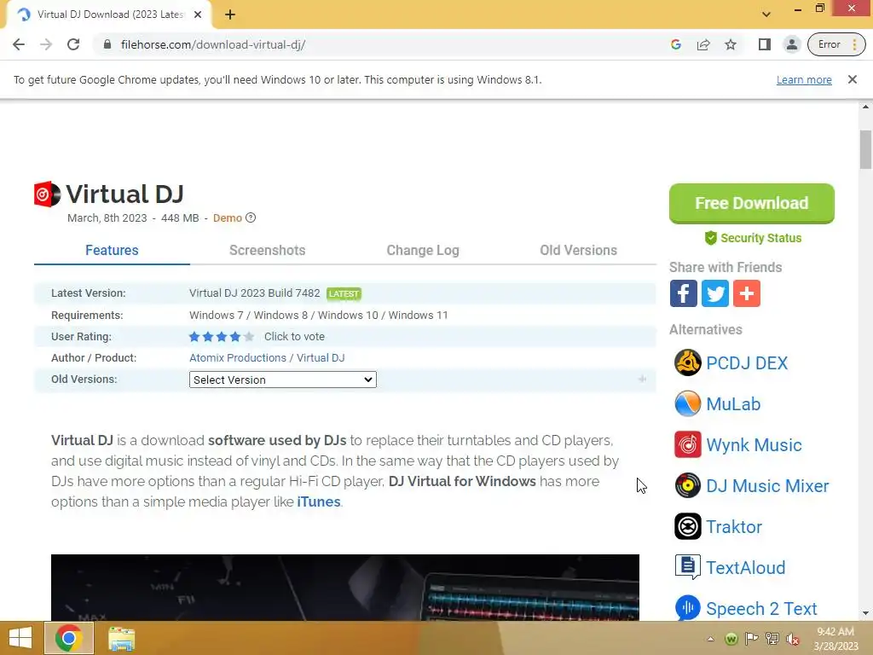
Task: Click the Virtual DJ video thumbnail
Action: point(345,587)
